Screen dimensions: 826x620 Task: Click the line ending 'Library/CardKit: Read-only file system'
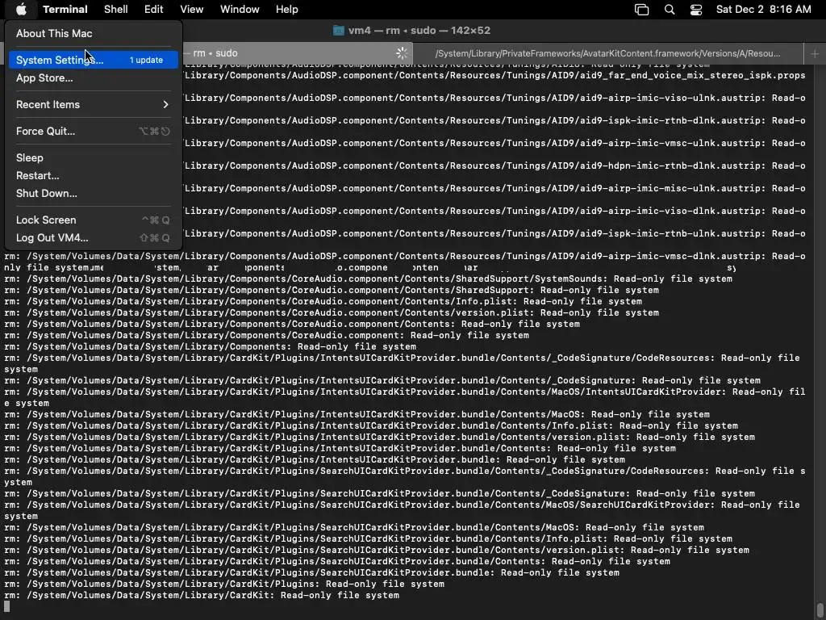coord(202,595)
